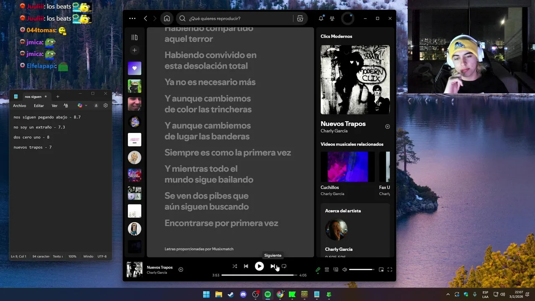Open Notepad settings gear
The width and height of the screenshot is (535, 301).
[x=105, y=106]
